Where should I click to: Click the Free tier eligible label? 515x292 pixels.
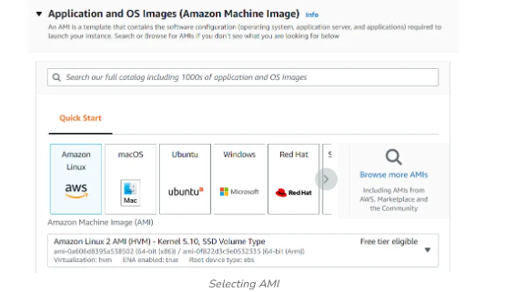[389, 242]
